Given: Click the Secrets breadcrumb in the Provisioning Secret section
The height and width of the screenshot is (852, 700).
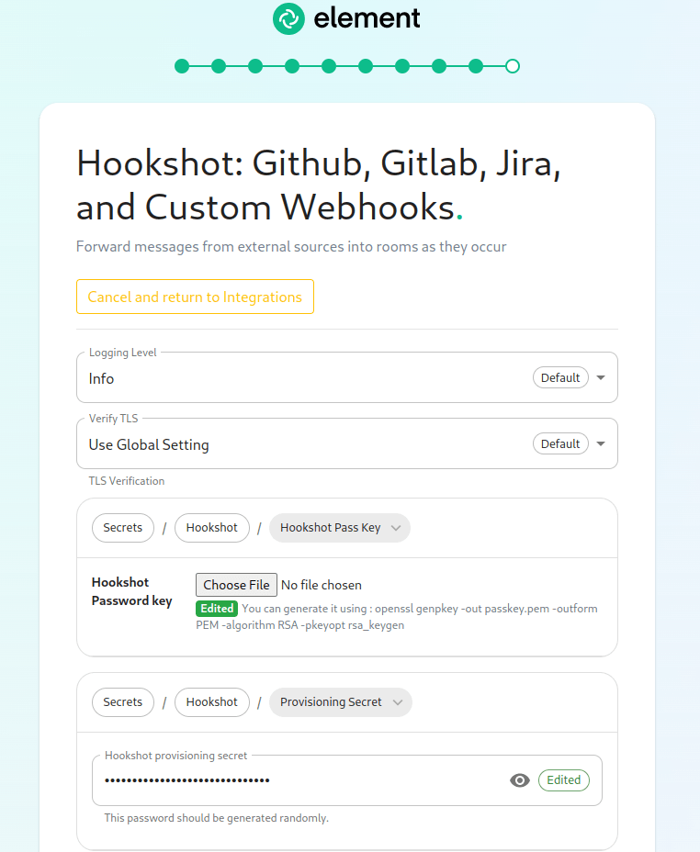Looking at the screenshot, I should (122, 702).
